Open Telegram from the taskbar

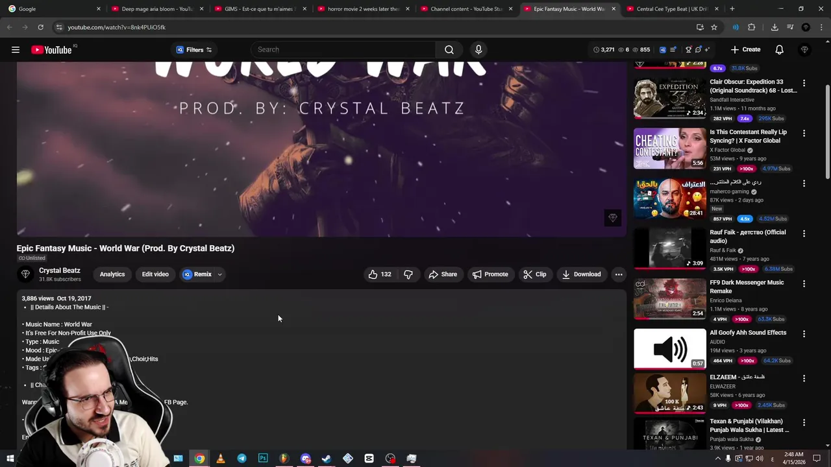242,459
